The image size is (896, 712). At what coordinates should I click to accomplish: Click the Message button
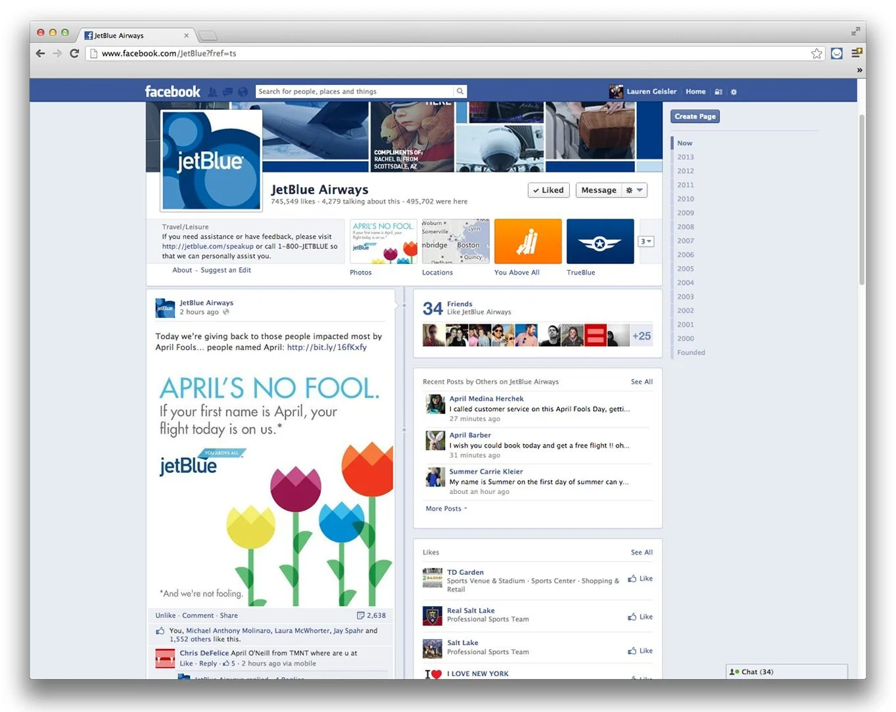point(599,190)
